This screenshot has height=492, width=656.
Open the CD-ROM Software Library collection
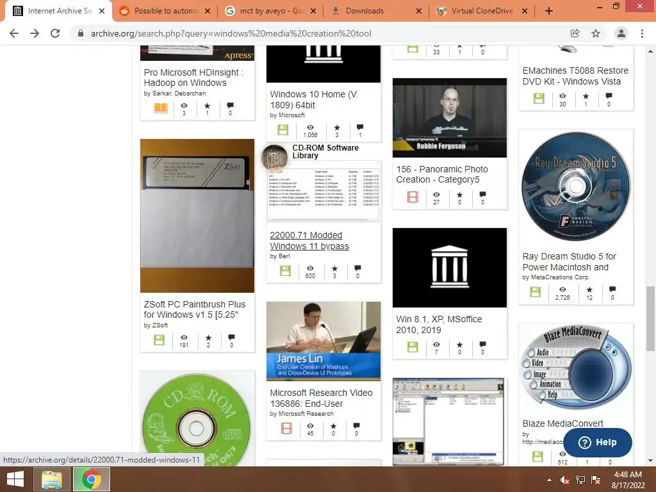point(325,151)
